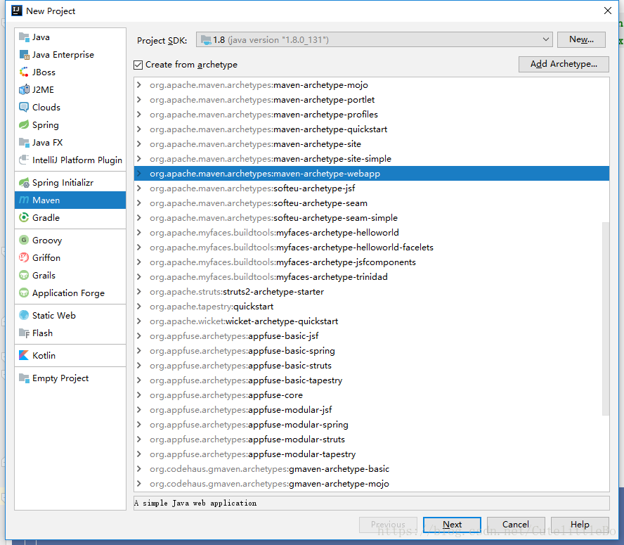The height and width of the screenshot is (545, 624).
Task: Select appfuse-basic-struts archetype
Action: (371, 365)
